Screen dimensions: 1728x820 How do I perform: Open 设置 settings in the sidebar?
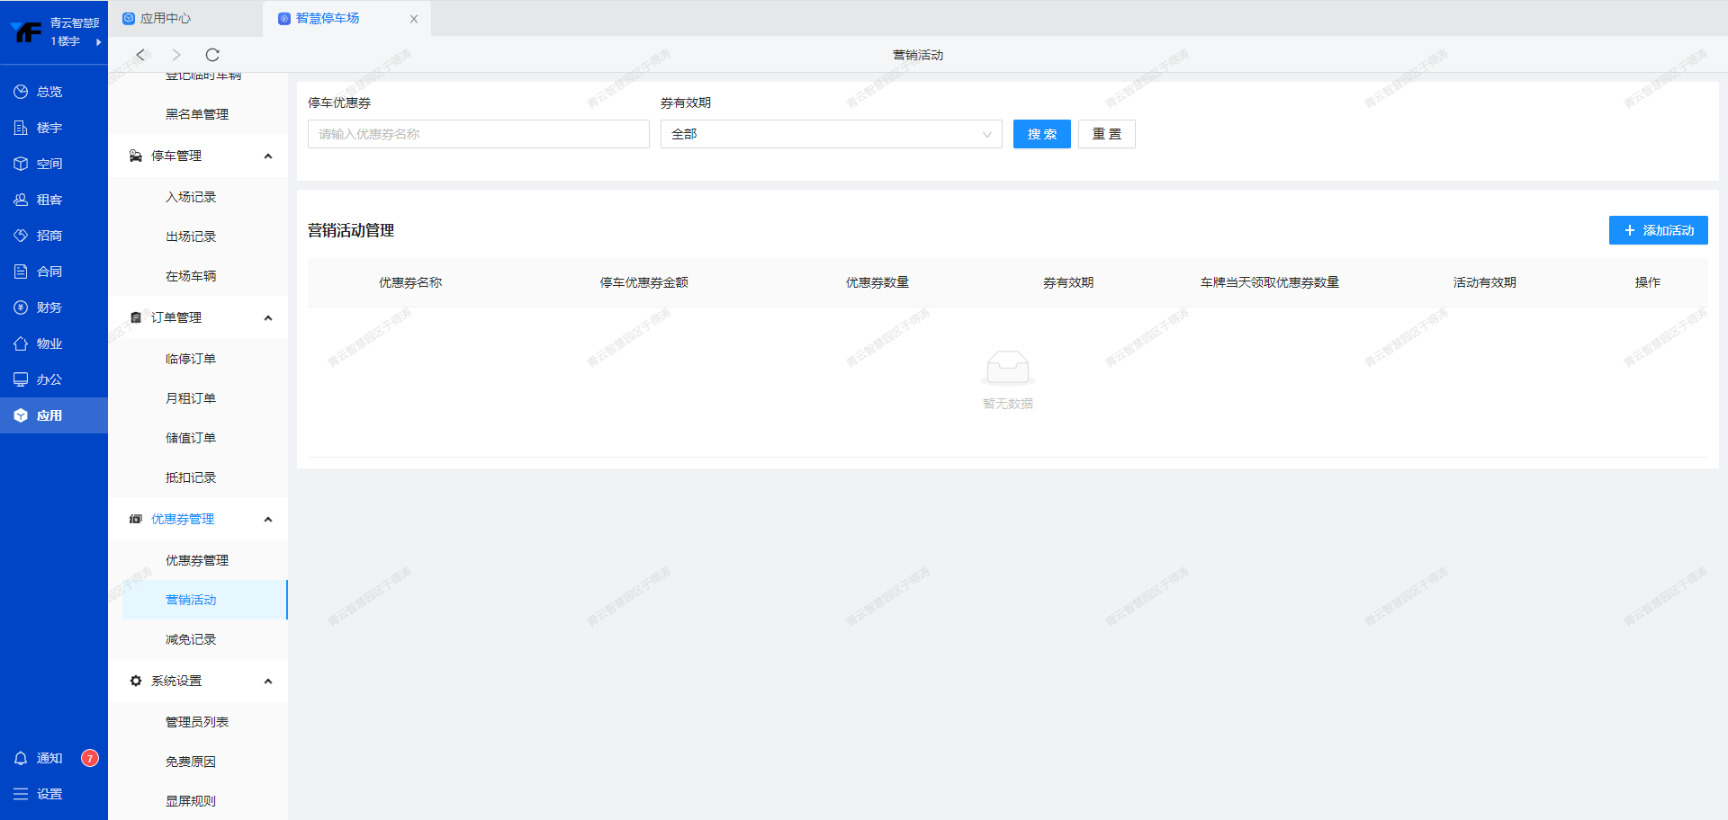tap(38, 794)
